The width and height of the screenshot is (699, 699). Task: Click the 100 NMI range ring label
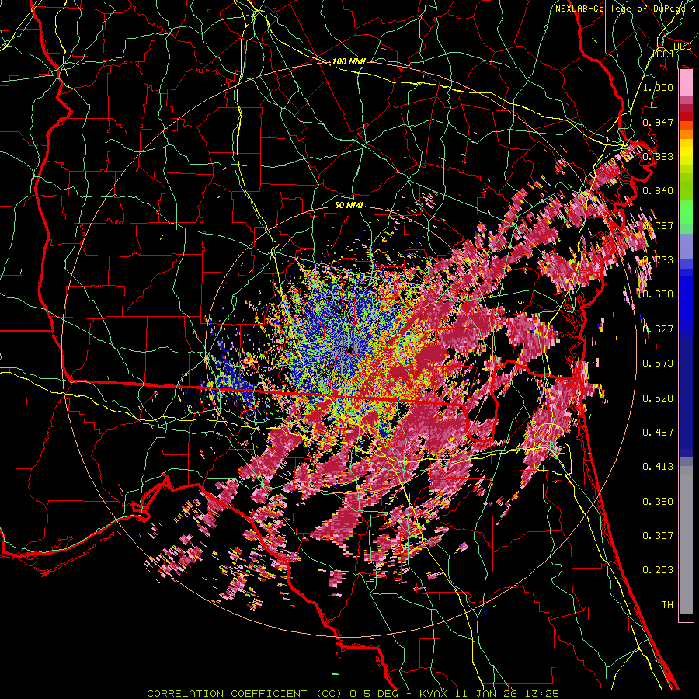(x=349, y=61)
